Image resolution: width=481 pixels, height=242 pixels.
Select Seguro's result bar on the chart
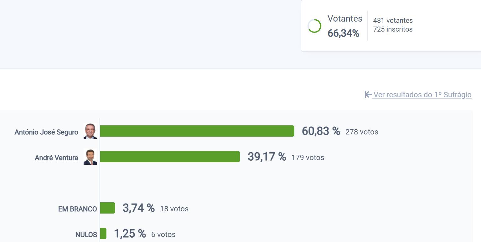pos(197,131)
